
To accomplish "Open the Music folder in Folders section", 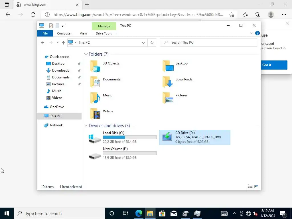I will 101,98.
